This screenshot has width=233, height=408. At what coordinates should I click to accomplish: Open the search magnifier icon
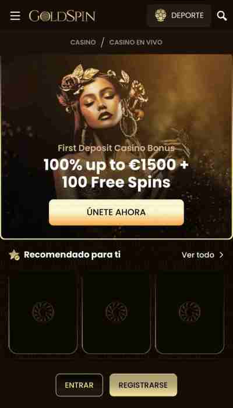[x=222, y=16]
